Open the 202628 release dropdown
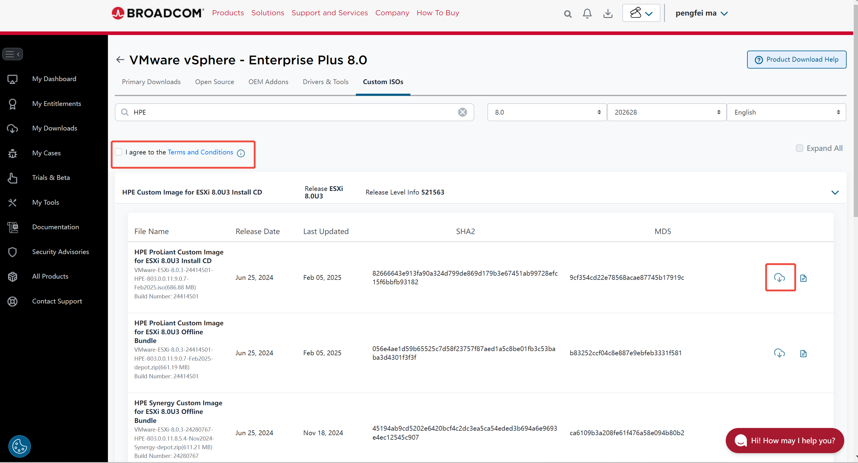858x463 pixels. pos(666,112)
